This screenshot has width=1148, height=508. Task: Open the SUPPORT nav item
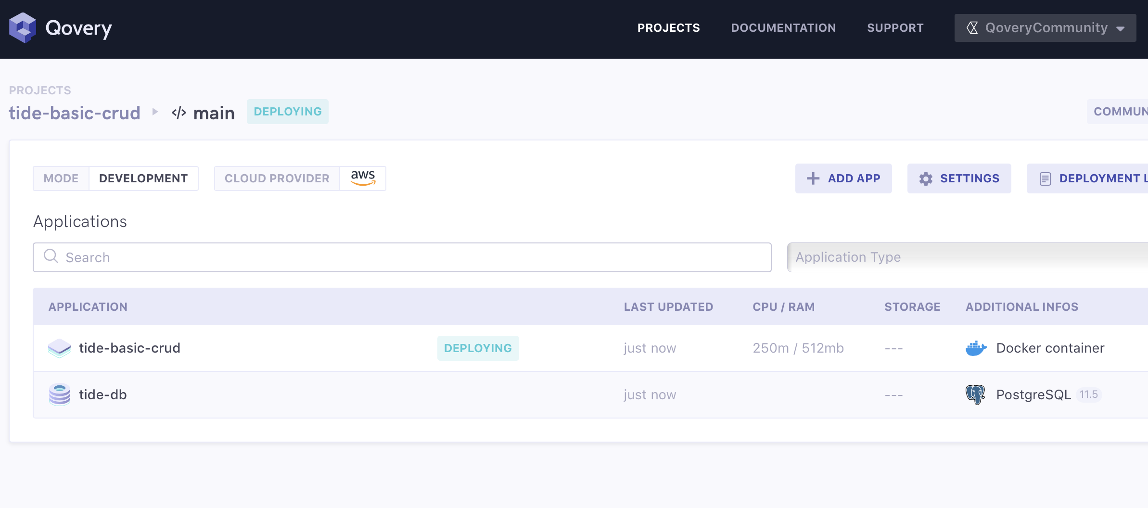895,28
